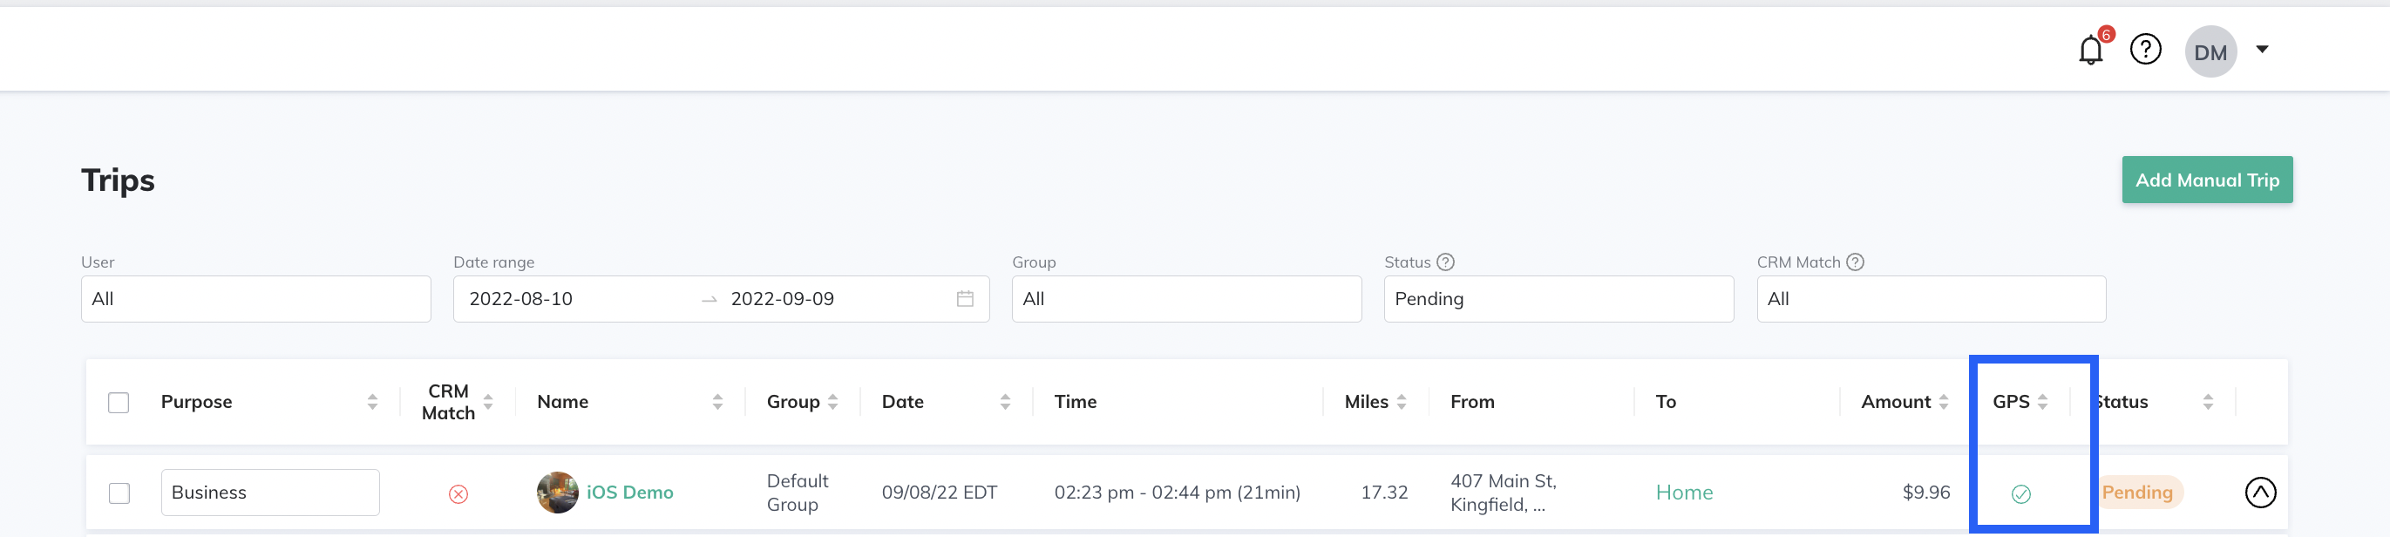Click the green GPS verified checkmark

pyautogui.click(x=2020, y=494)
